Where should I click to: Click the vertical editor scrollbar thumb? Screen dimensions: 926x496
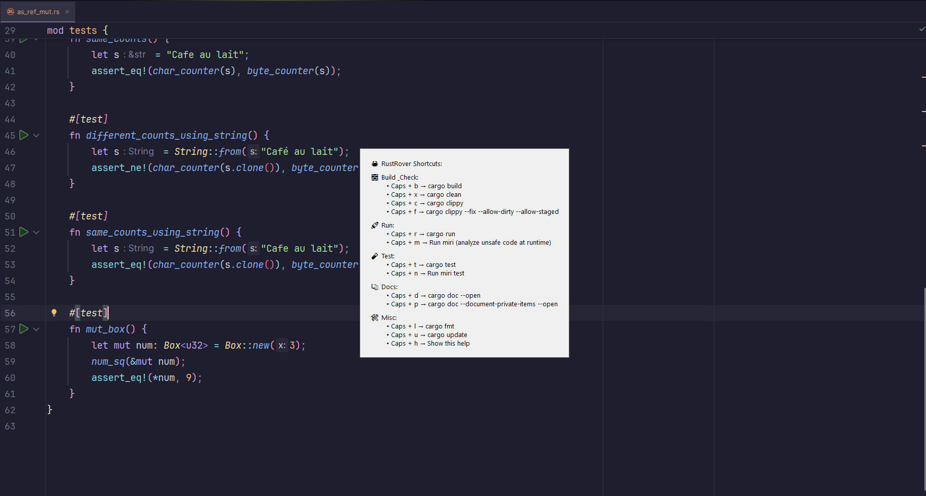[x=924, y=389]
